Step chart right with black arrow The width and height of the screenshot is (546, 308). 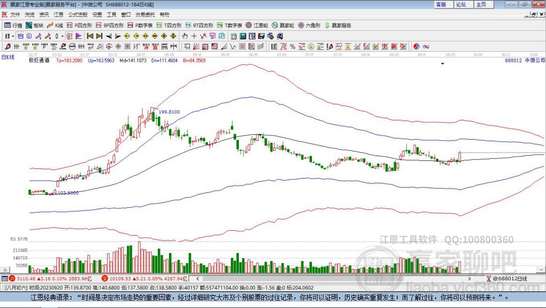[118, 36]
